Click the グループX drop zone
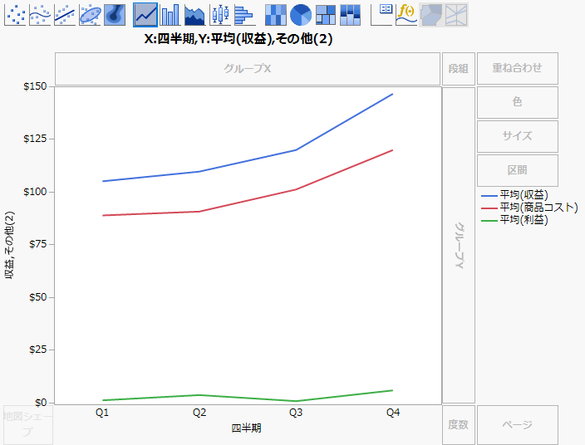 pos(248,69)
